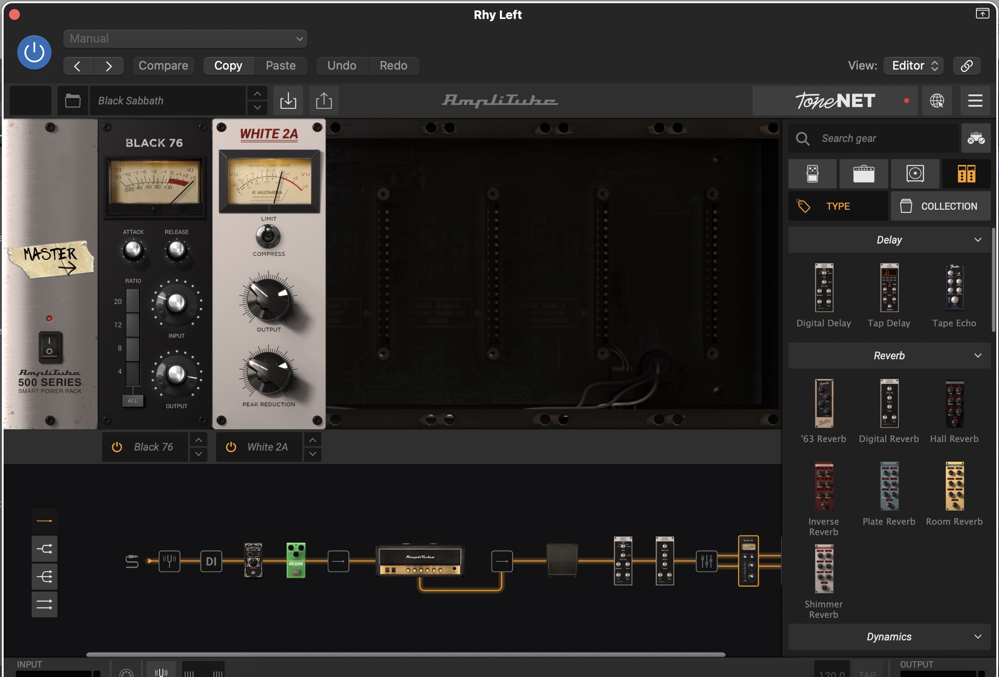
Task: Switch to the COLLECTION tab
Action: click(941, 206)
